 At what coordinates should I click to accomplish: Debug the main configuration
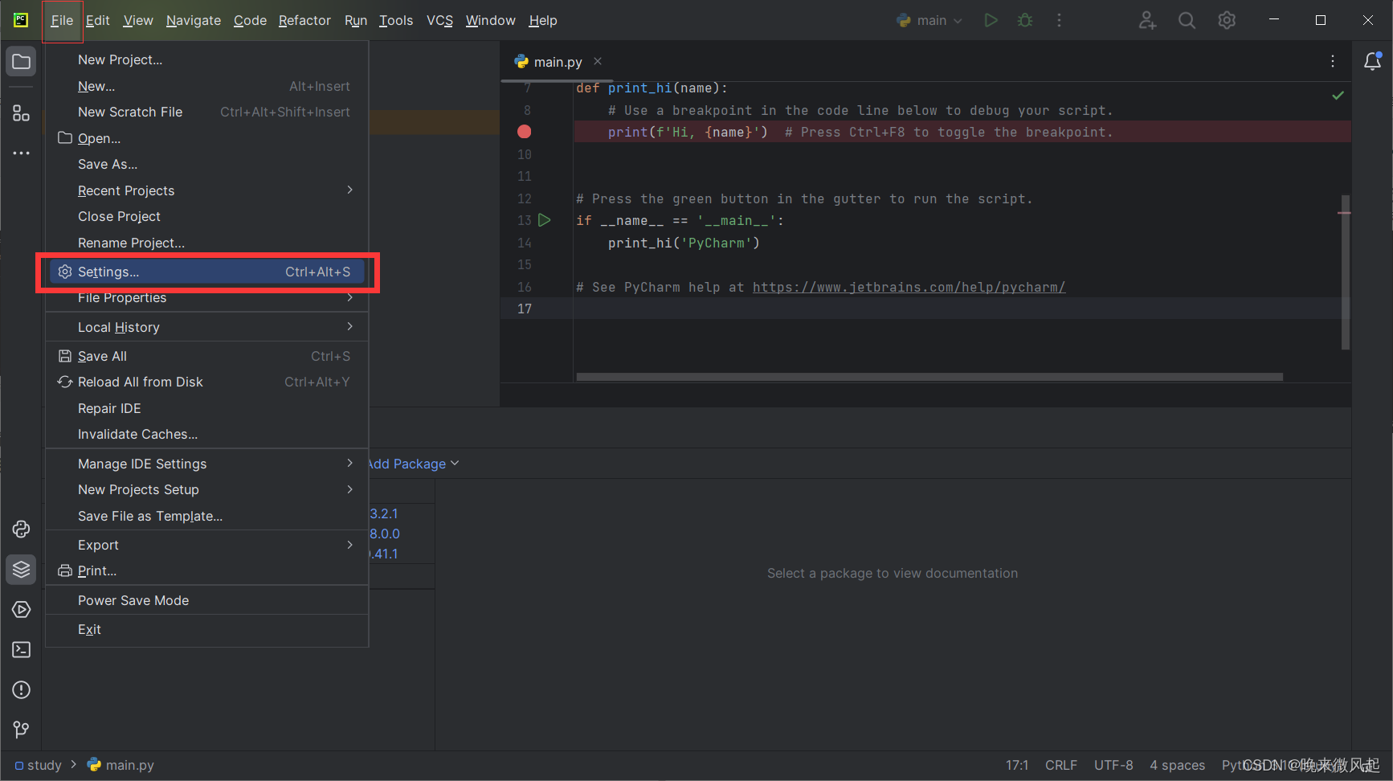pos(1025,20)
